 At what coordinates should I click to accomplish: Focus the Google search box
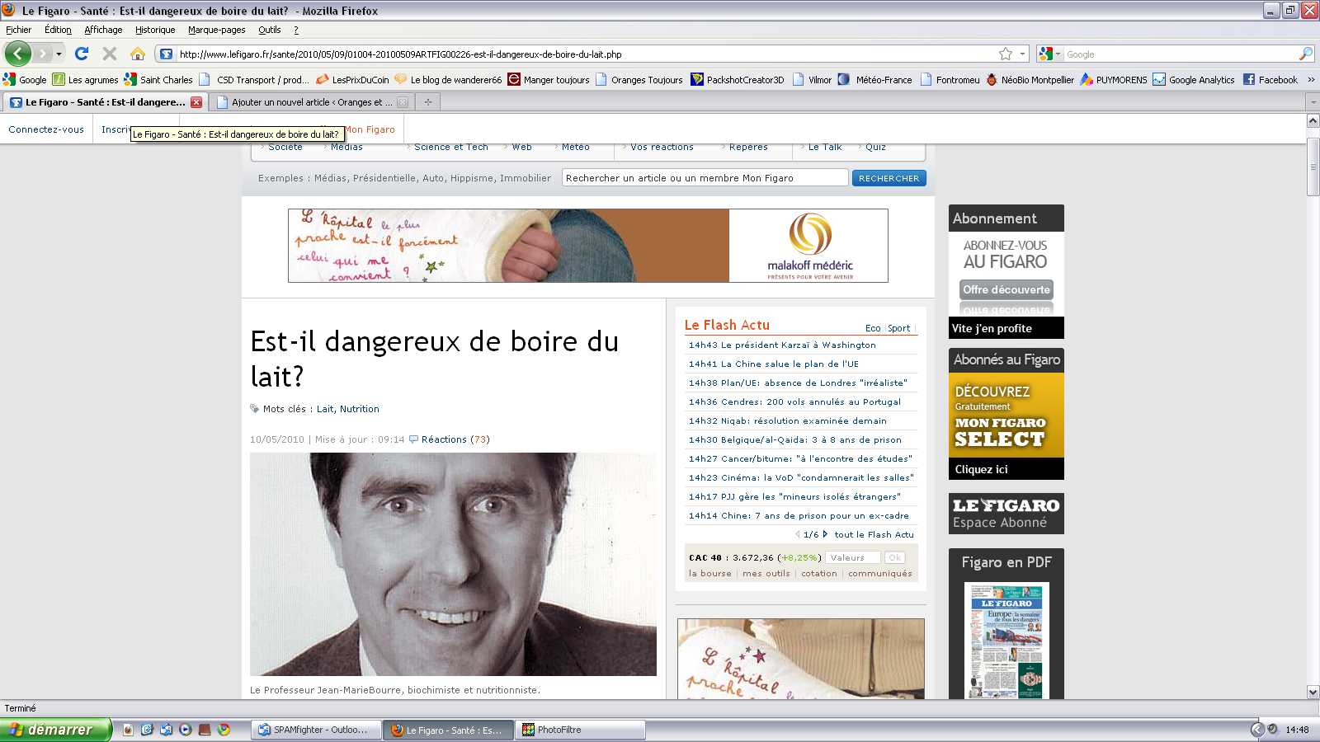[x=1181, y=54]
